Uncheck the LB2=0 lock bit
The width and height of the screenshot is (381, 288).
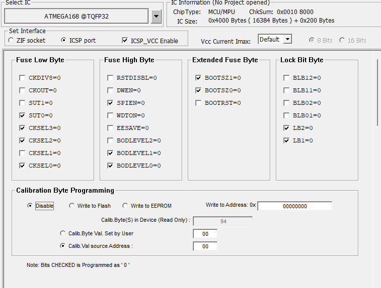tap(286, 128)
